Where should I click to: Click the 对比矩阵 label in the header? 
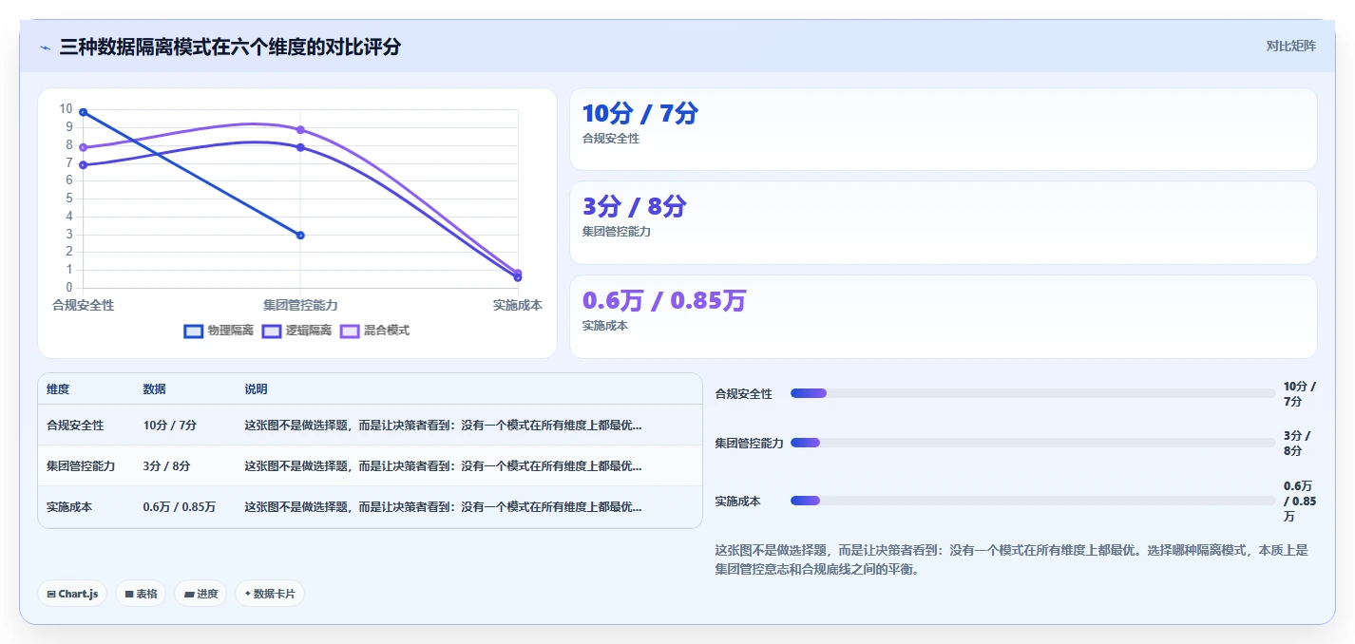1290,47
